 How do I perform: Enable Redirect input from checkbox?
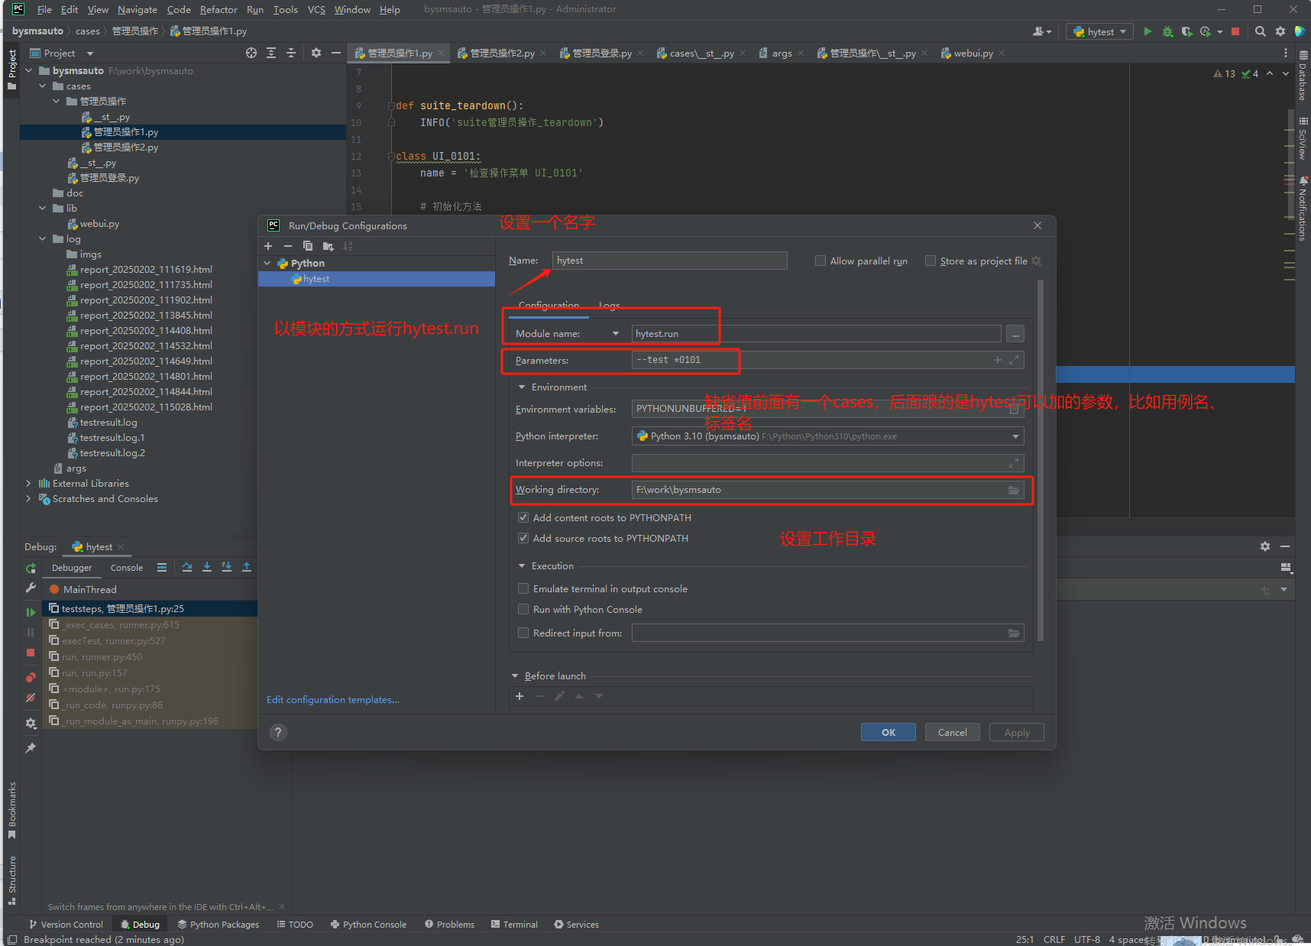(x=523, y=633)
